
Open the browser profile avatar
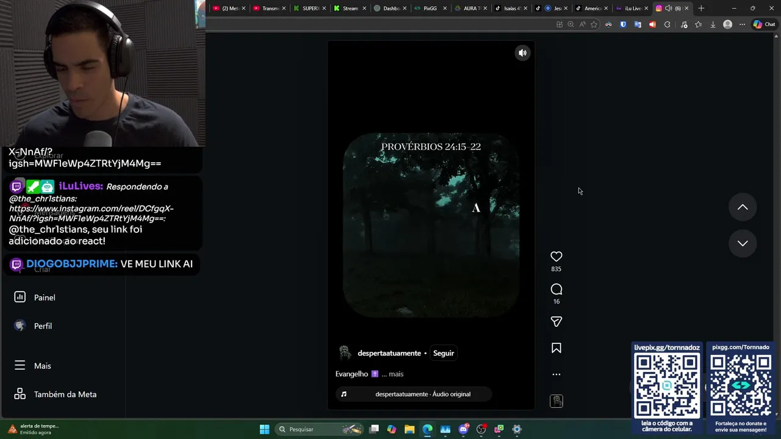(x=727, y=24)
